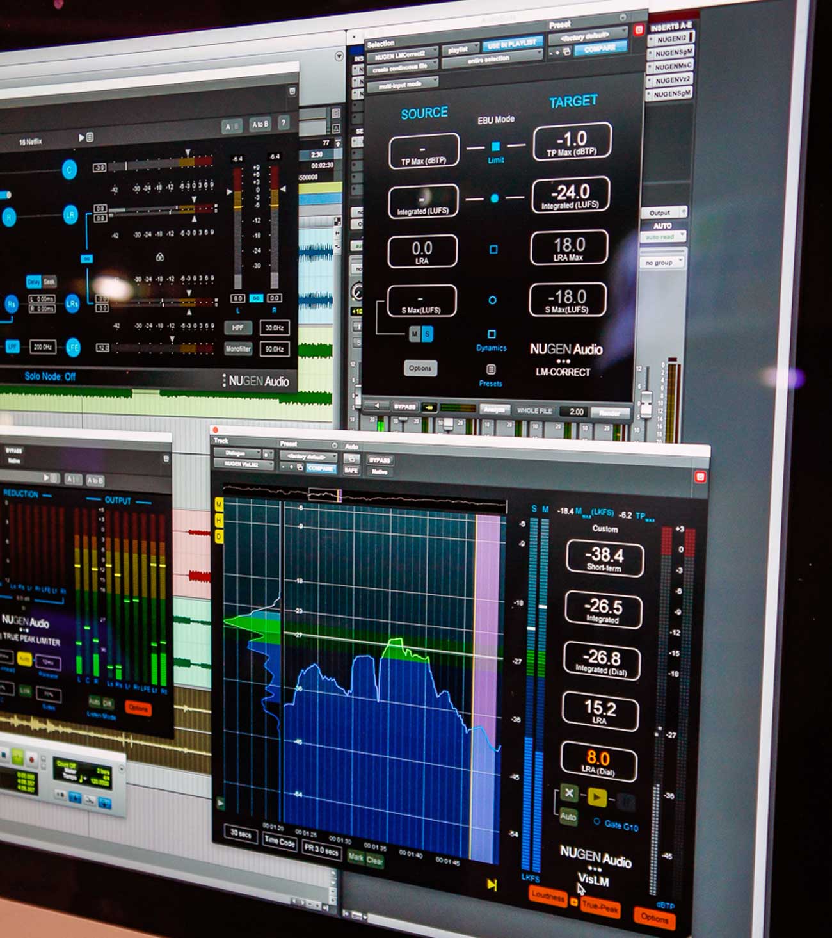Toggle the M marker button in VisLM
Image resolution: width=832 pixels, height=938 pixels.
(219, 505)
